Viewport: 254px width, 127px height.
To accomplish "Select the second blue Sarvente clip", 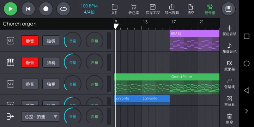I will pyautogui.click(x=156, y=100).
